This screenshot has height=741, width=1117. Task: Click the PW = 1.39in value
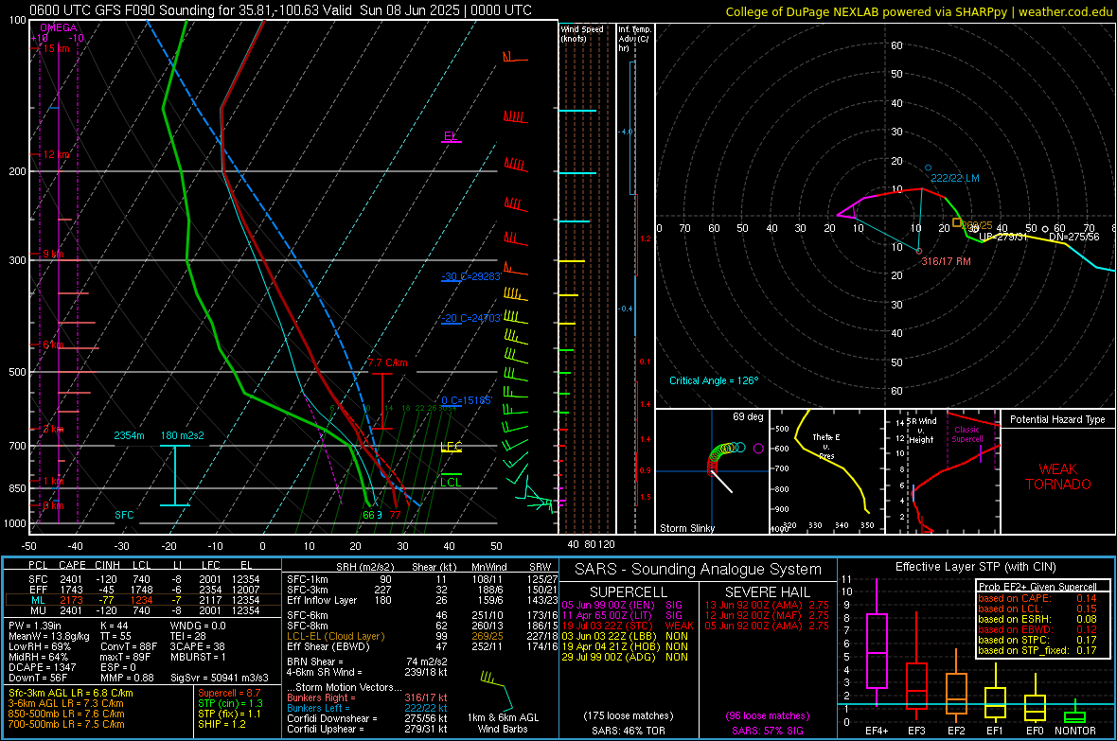point(35,626)
